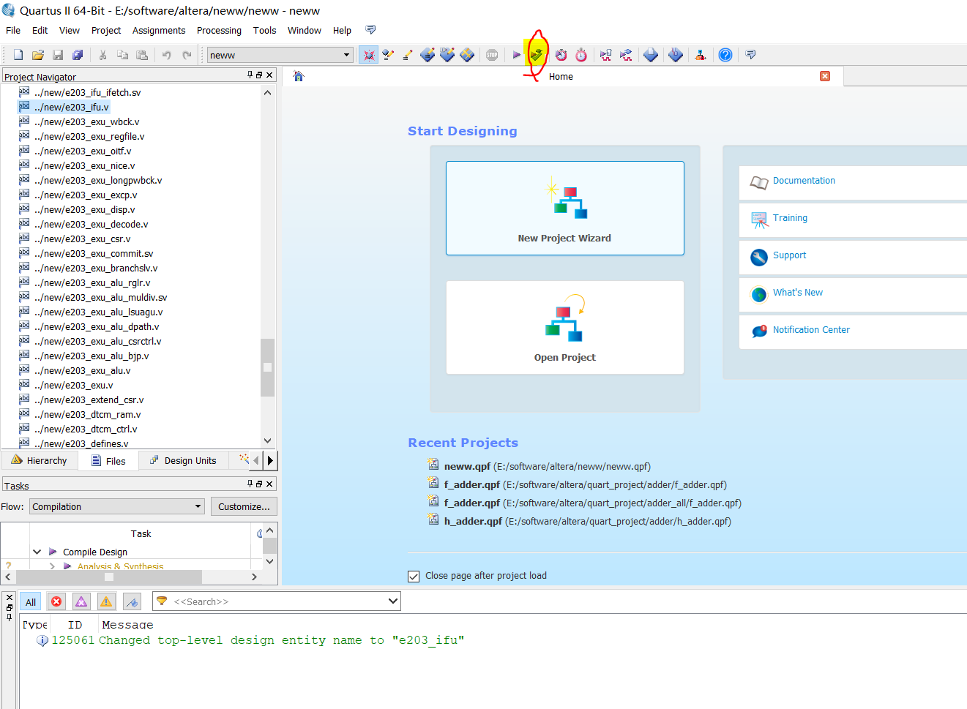
Task: Toggle the critical warning messages filter
Action: [81, 601]
